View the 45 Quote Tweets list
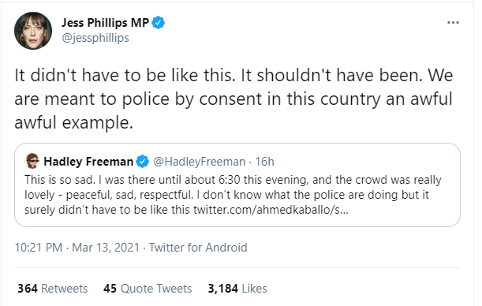 [x=148, y=289]
